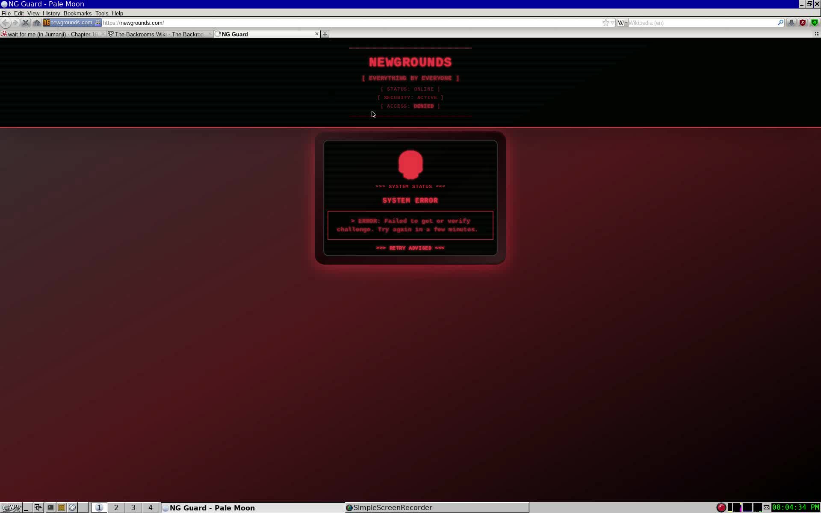This screenshot has height=513, width=821.
Task: Click the SimpleScreenRecorder taskbar entry
Action: [x=437, y=507]
